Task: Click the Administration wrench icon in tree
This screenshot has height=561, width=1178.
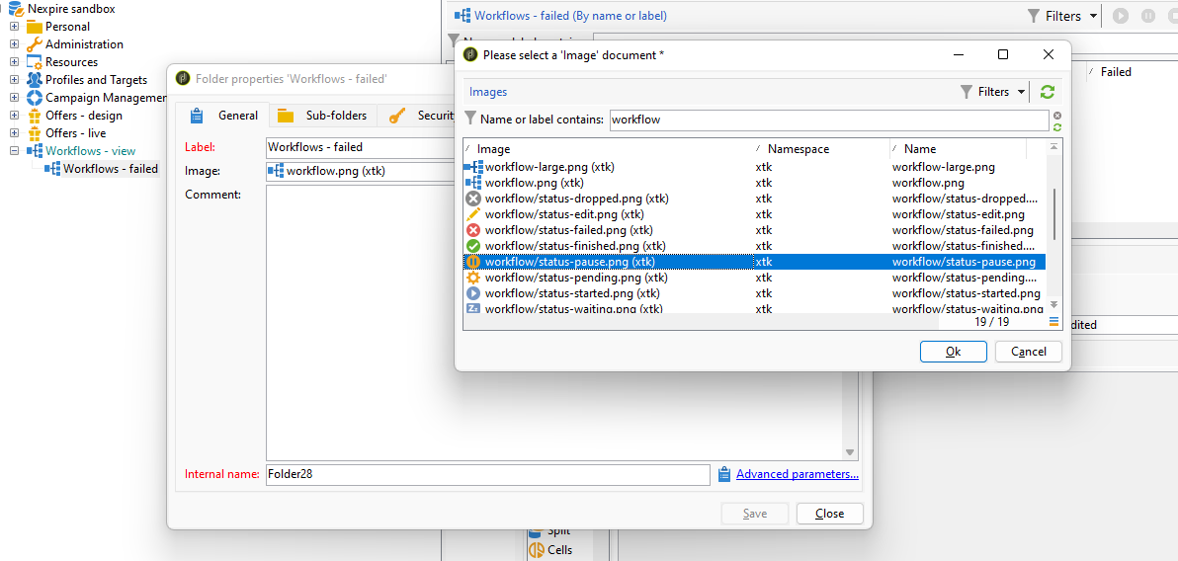Action: point(35,44)
